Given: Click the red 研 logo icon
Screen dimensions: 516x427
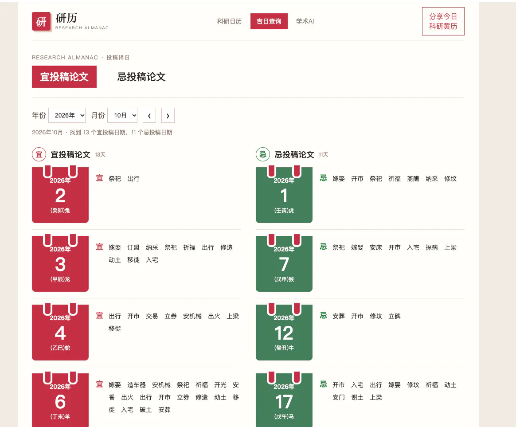Looking at the screenshot, I should tap(42, 22).
